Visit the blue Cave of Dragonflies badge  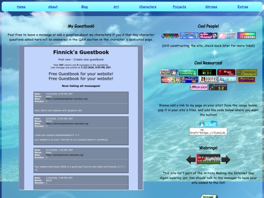(189, 80)
